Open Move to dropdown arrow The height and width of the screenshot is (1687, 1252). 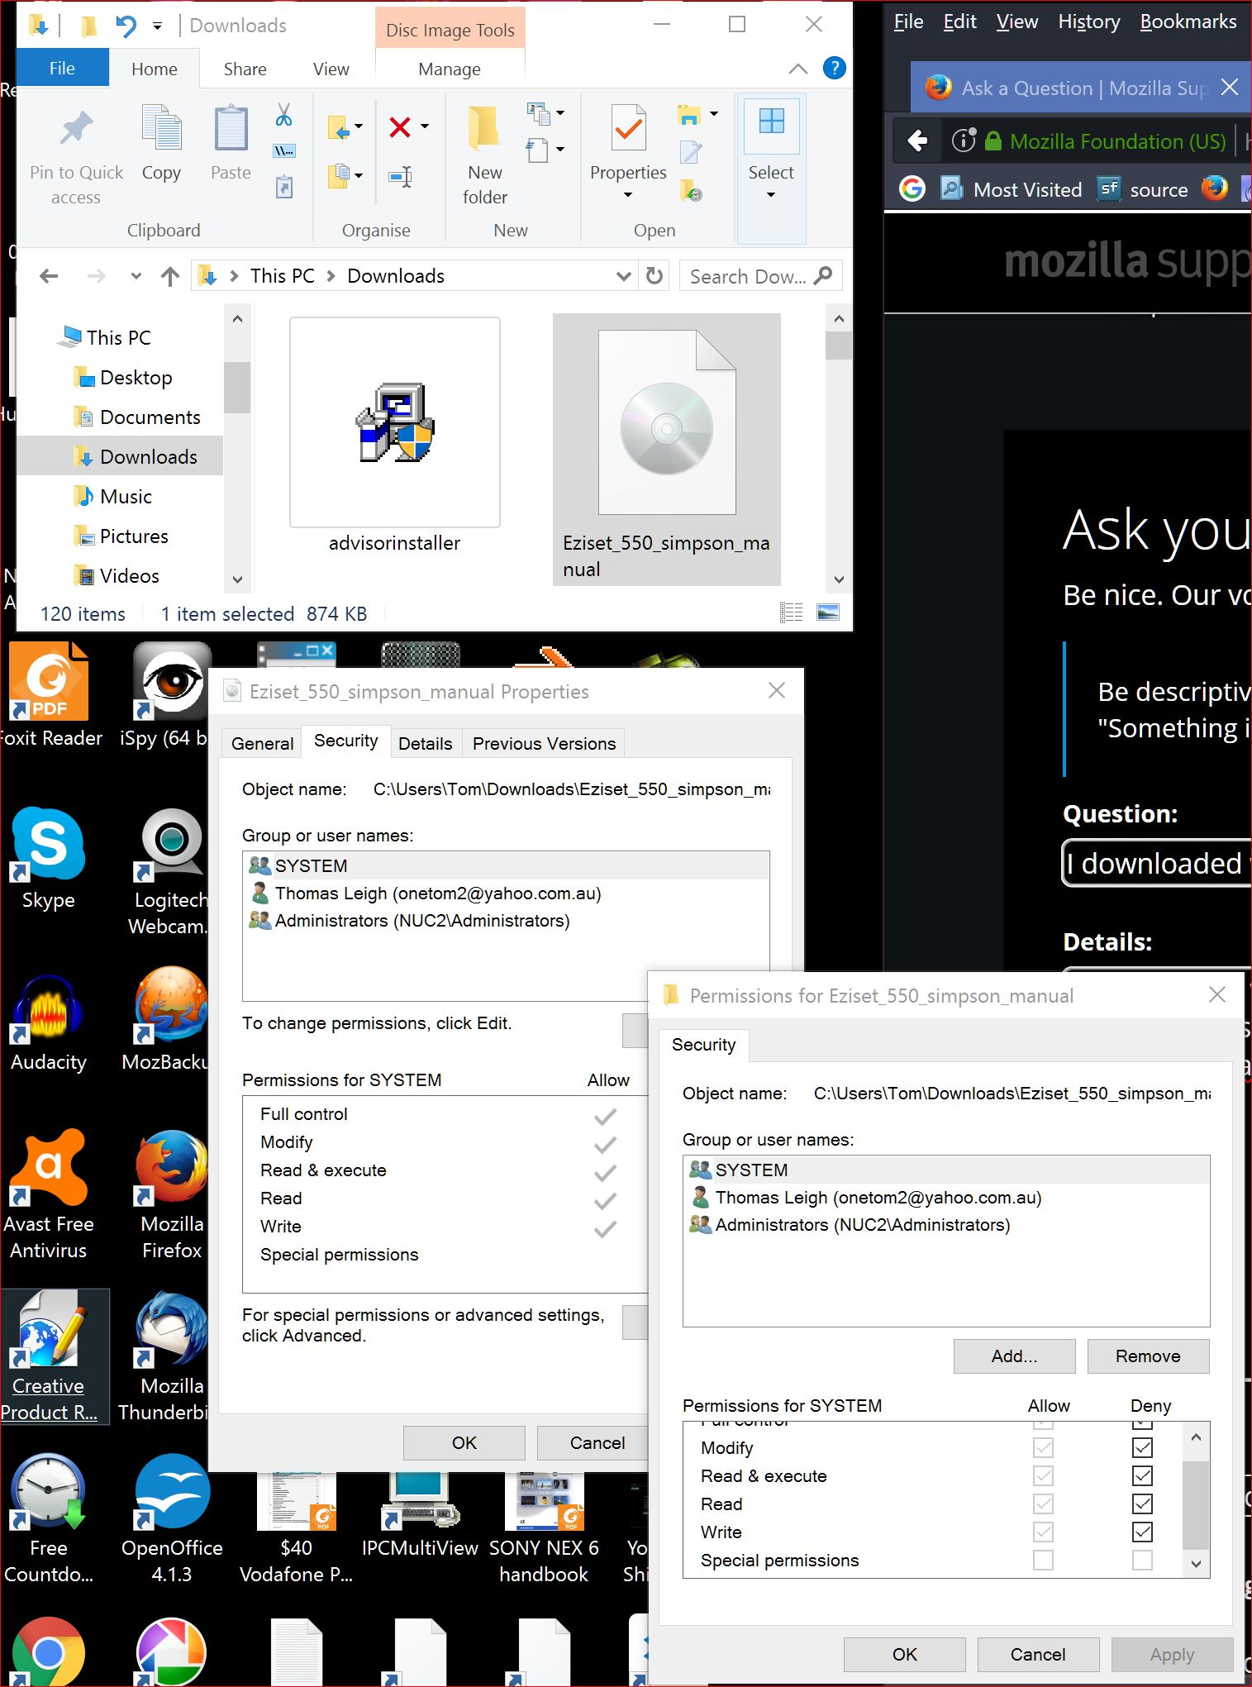click(359, 126)
